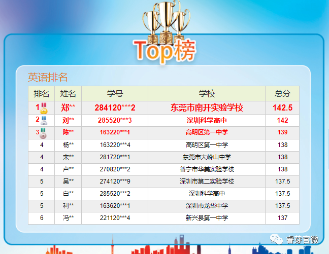Click student ID 285520***2
329x254 pixels.
coord(115,194)
